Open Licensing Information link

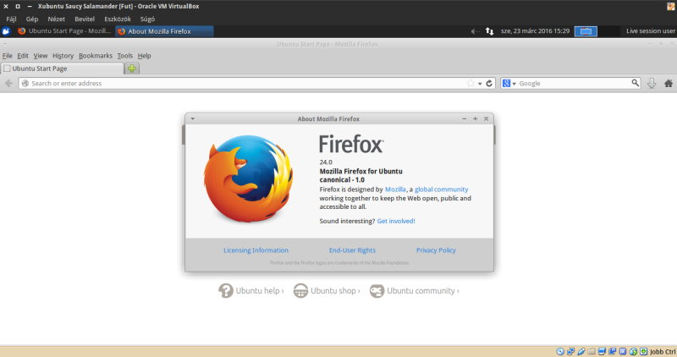click(x=256, y=250)
